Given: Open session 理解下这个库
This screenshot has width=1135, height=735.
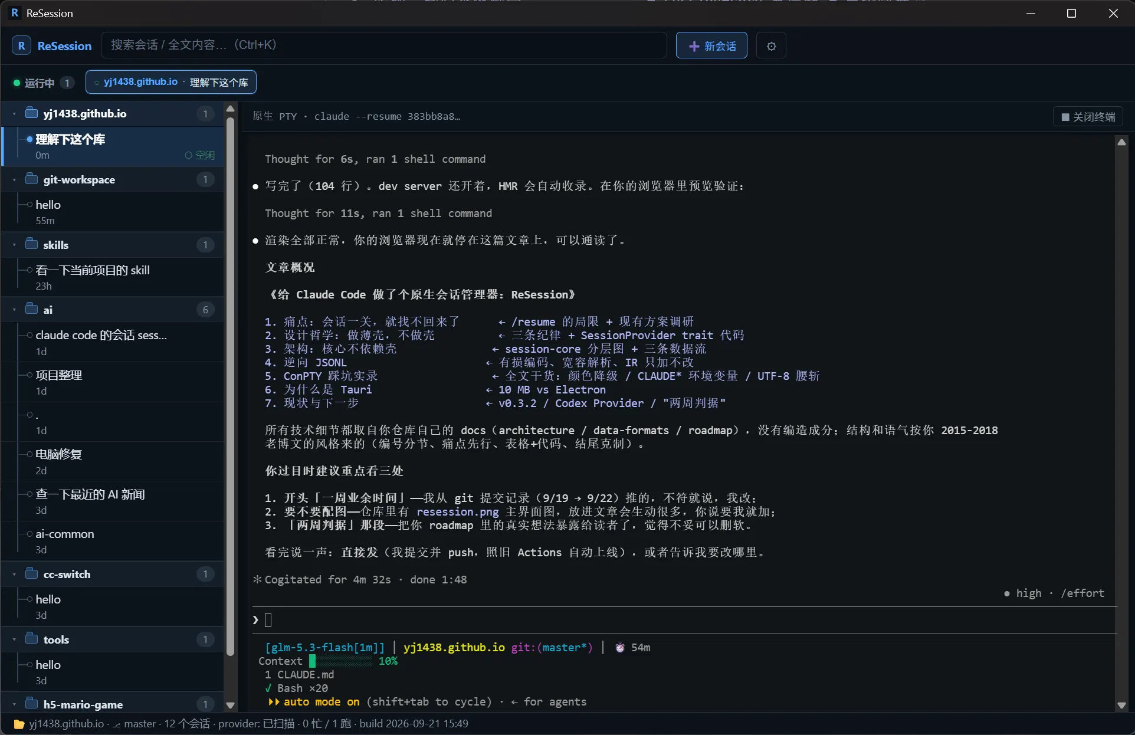Looking at the screenshot, I should point(113,146).
